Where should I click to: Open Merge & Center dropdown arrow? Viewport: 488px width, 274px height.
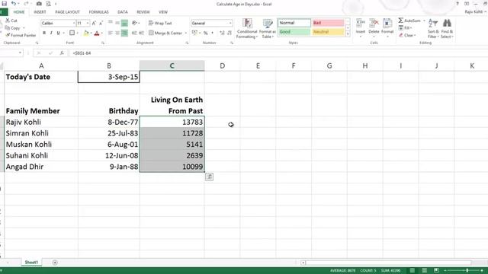[x=186, y=33]
